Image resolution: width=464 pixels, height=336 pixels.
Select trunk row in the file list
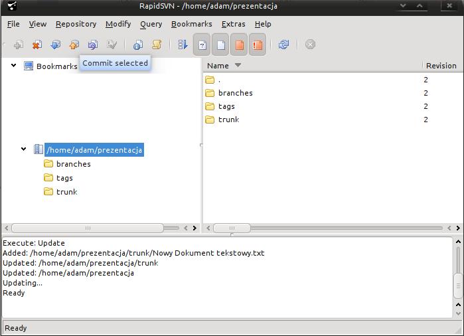[333, 120]
